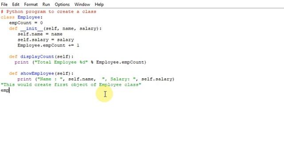
Task: Click the 'Employee.empCount += 1' line
Action: (48, 45)
